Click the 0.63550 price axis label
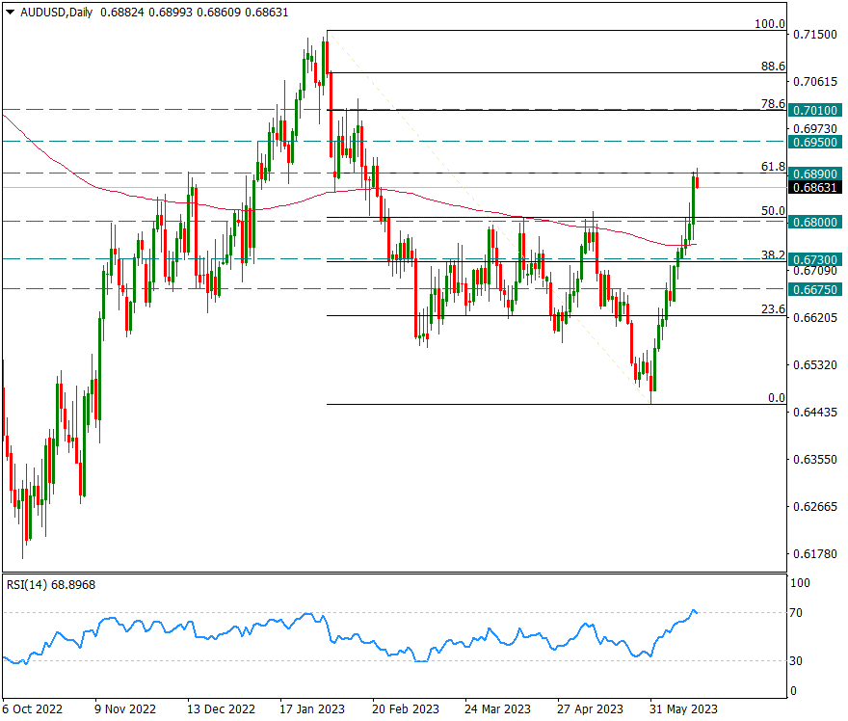The image size is (848, 721). pyautogui.click(x=815, y=460)
